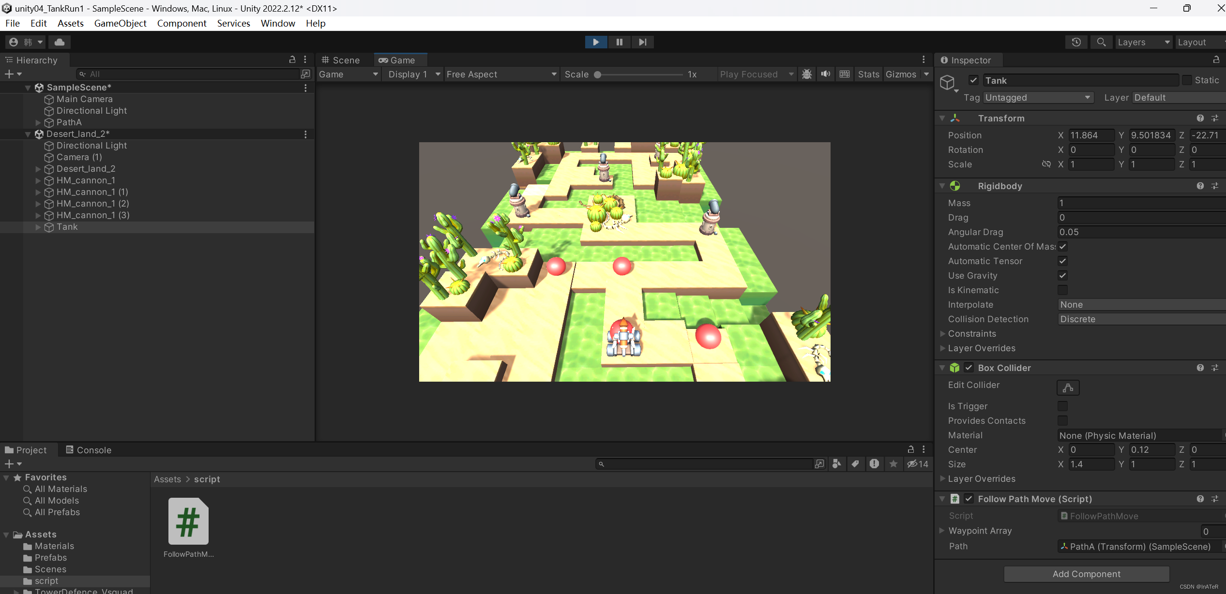
Task: Disable Use Gravity on the Rigidbody
Action: (x=1063, y=275)
